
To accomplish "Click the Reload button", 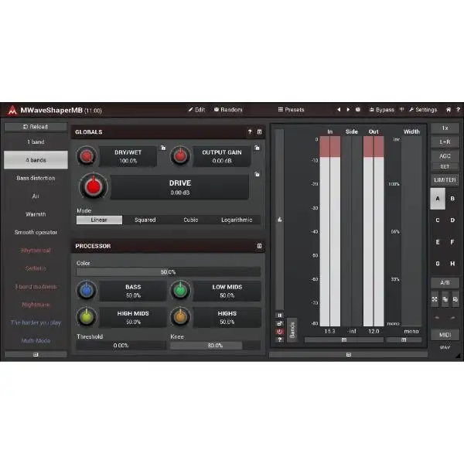I will tap(36, 127).
